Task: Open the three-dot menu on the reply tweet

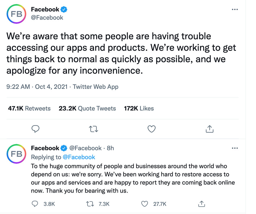Action: (x=235, y=148)
